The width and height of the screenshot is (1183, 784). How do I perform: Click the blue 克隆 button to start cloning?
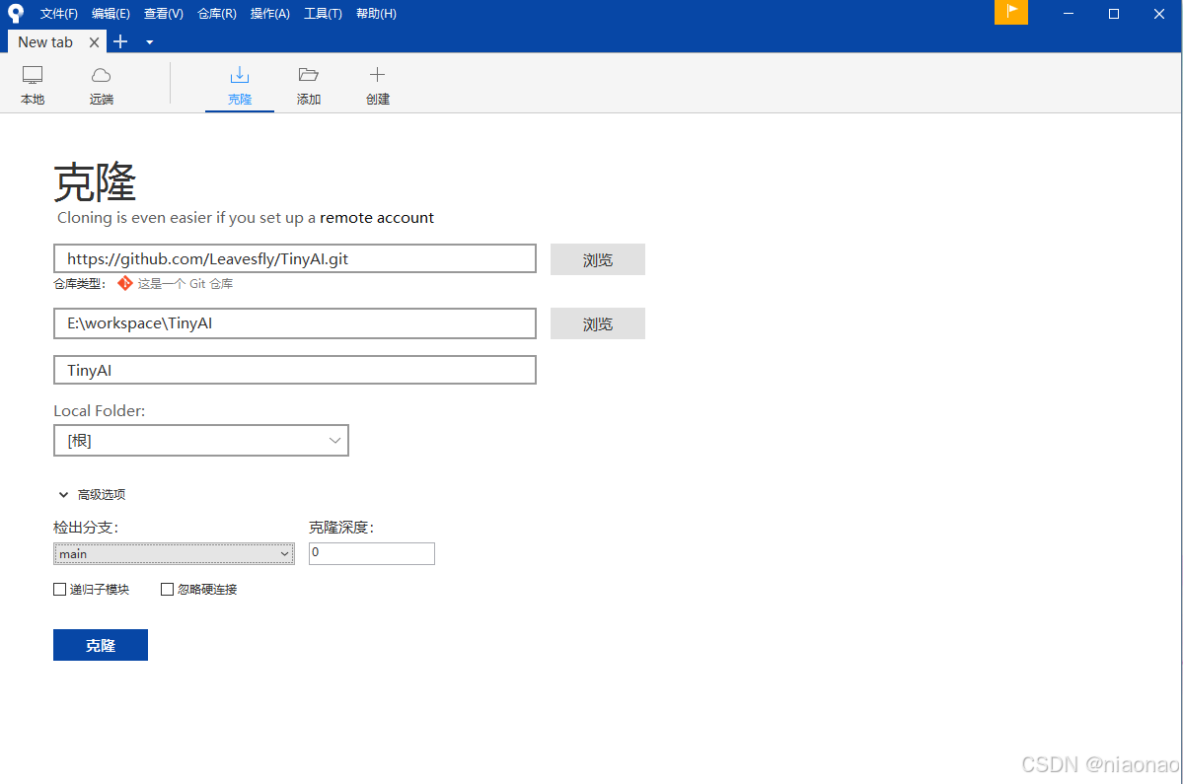101,645
